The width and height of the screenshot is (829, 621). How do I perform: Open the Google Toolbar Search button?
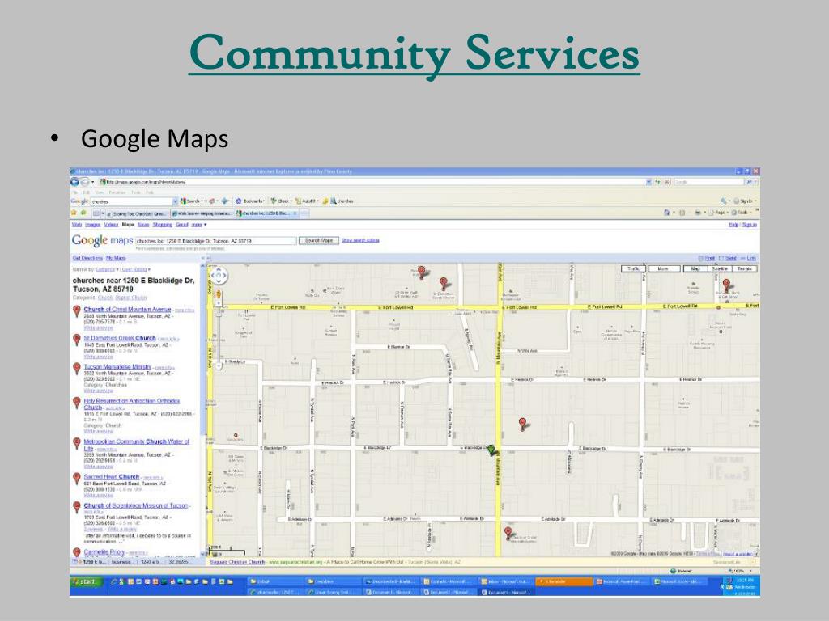pos(190,201)
